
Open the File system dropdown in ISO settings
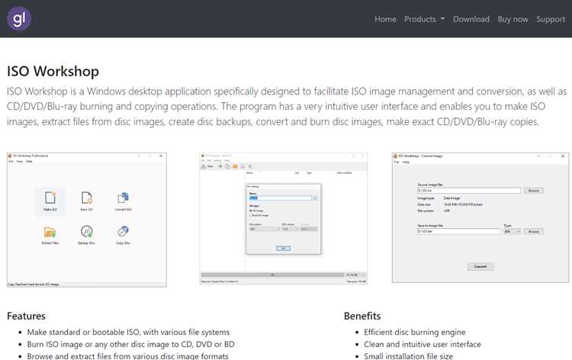pos(265,229)
